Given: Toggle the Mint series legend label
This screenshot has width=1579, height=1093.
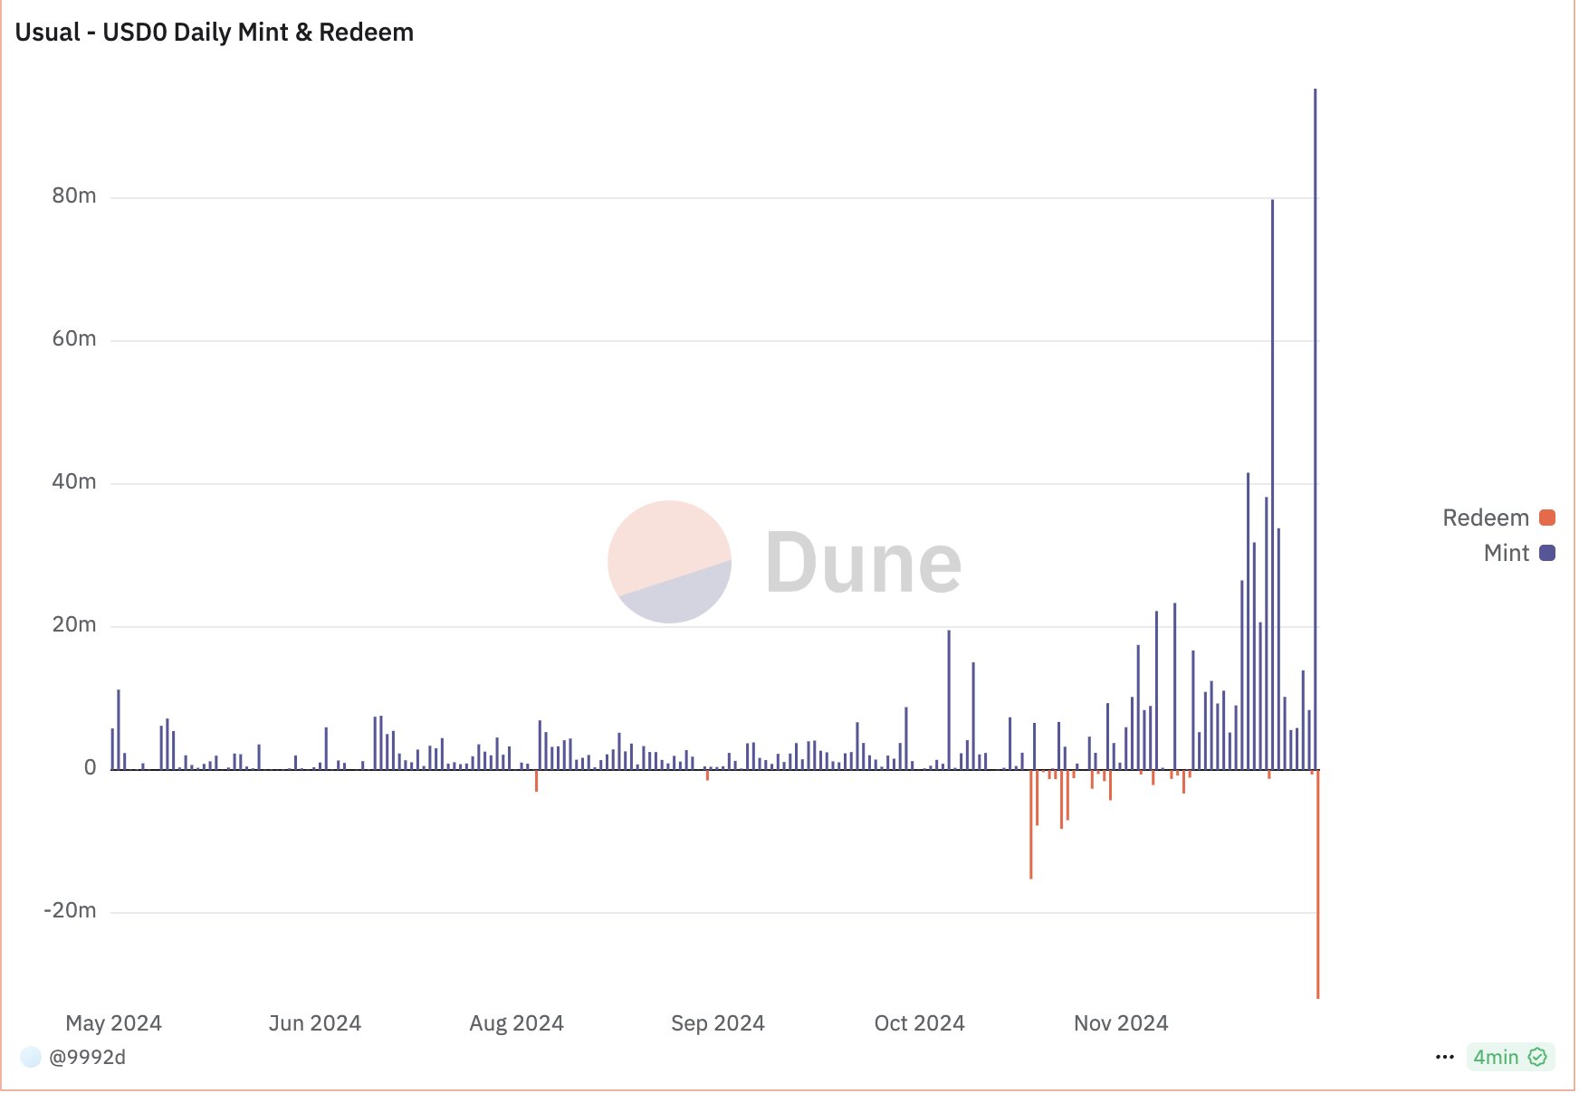Looking at the screenshot, I should pos(1506,553).
